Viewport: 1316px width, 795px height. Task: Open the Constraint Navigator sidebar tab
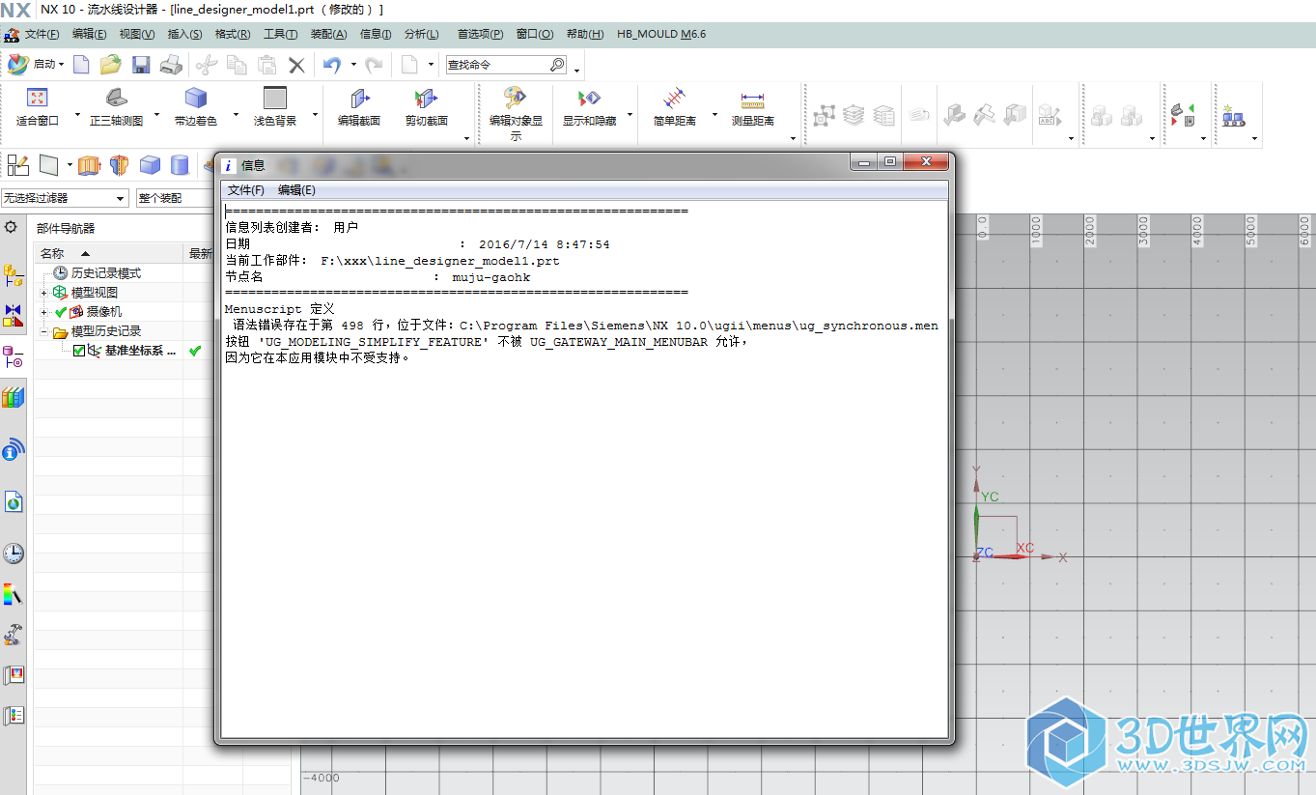(x=14, y=316)
